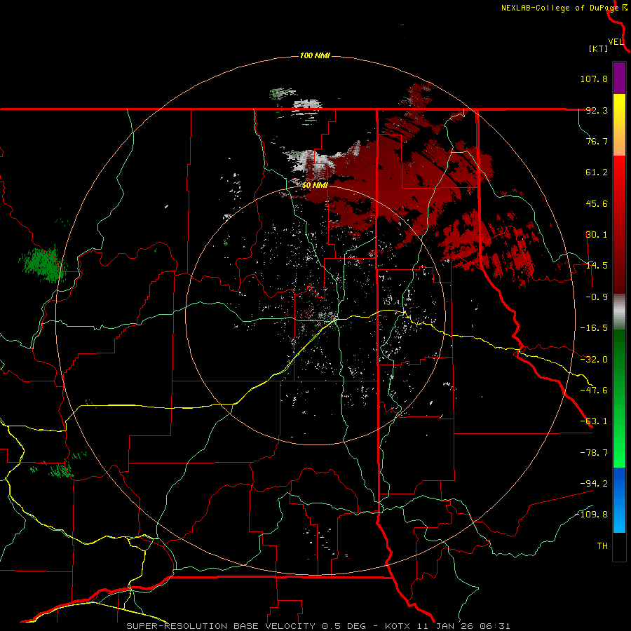Click the -109.8 velocity scale value
This screenshot has width=631, height=631.
pyautogui.click(x=592, y=515)
